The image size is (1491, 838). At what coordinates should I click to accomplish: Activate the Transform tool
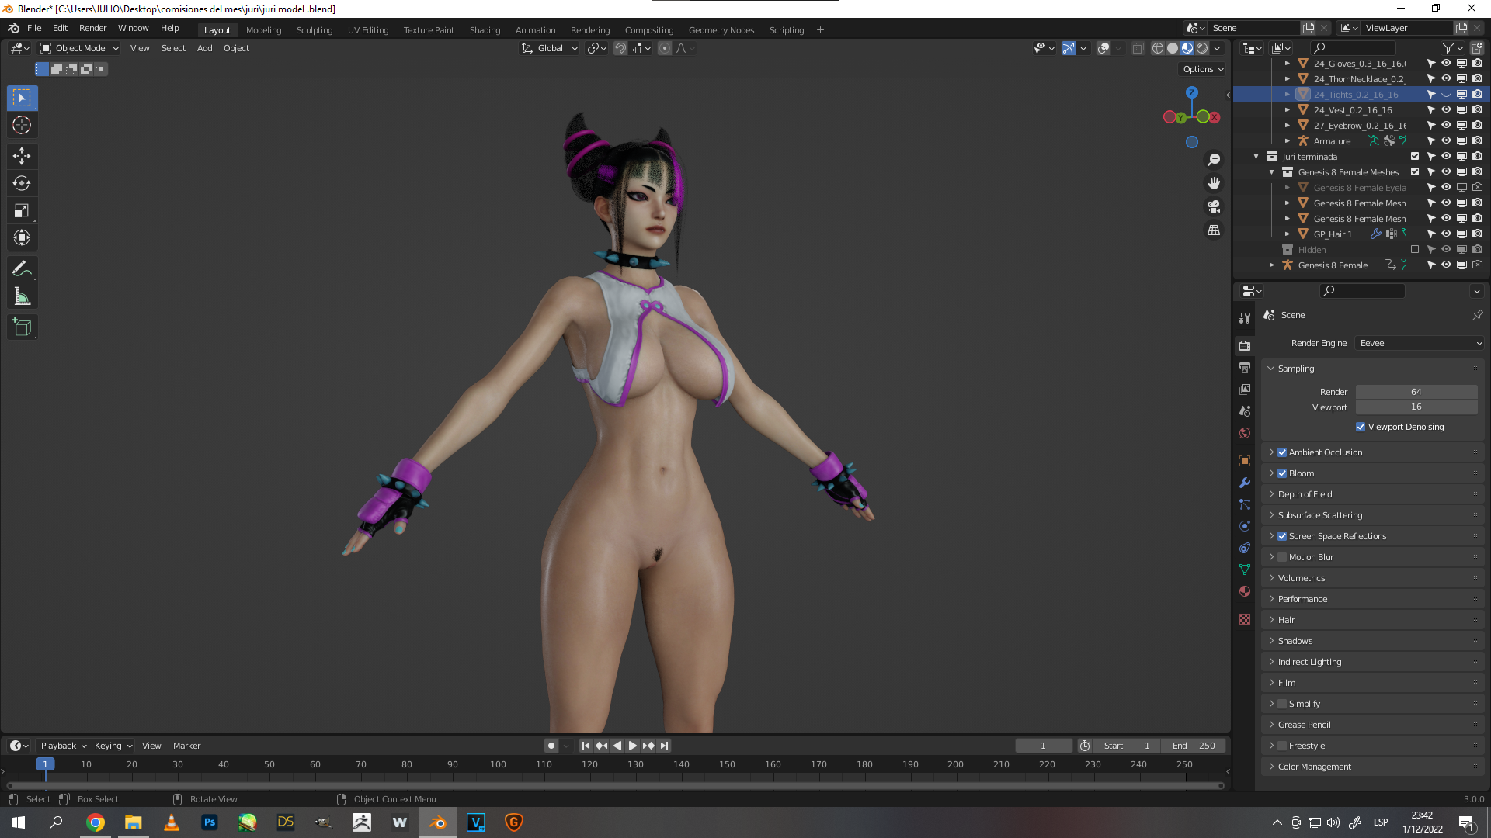point(22,237)
